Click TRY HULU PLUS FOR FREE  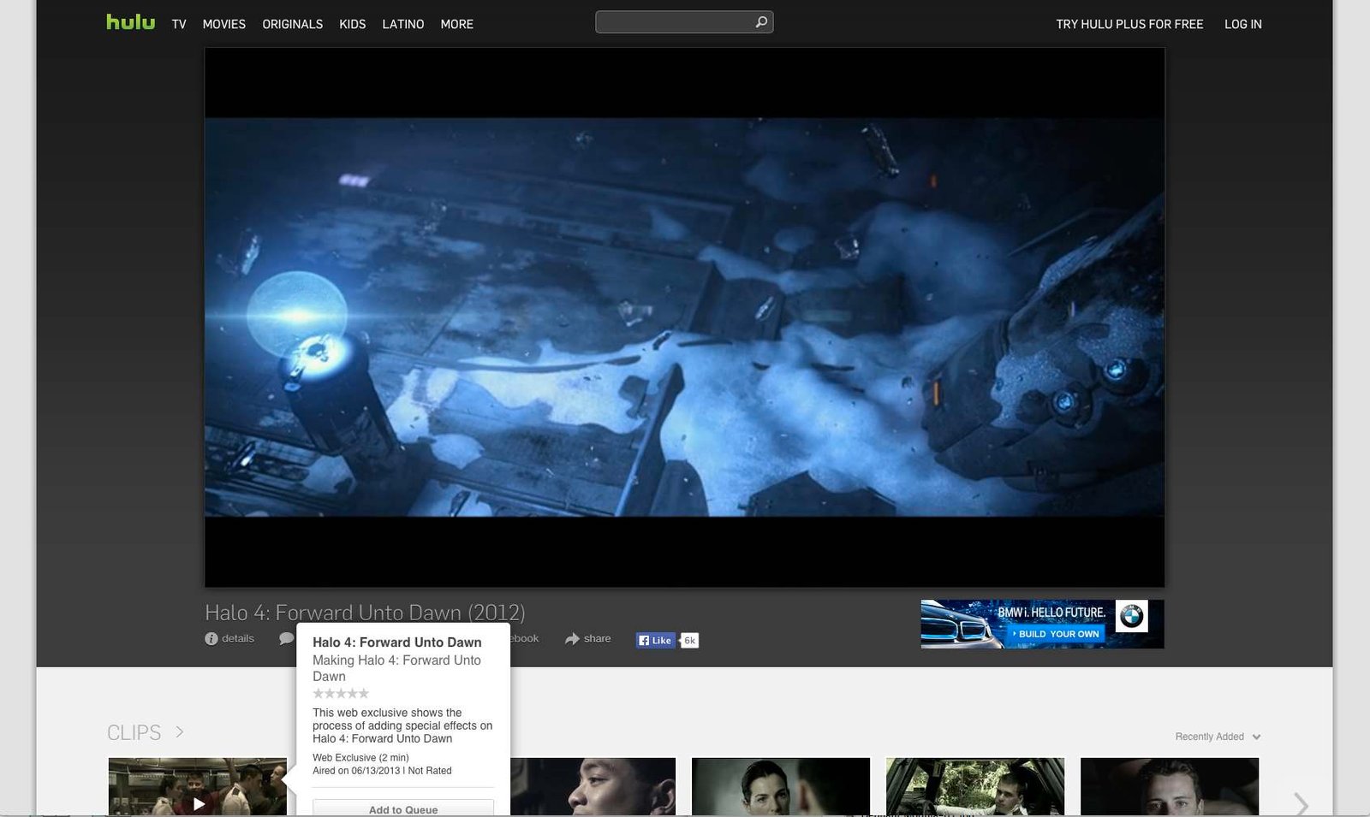(1129, 24)
